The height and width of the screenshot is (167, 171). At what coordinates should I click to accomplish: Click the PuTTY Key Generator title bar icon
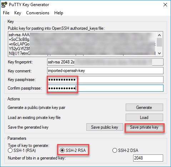point(4,5)
